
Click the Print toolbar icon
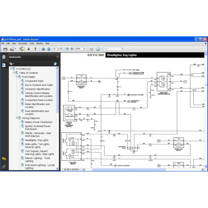click(5, 49)
